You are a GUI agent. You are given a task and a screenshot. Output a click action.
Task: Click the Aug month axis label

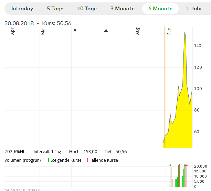click(x=138, y=31)
